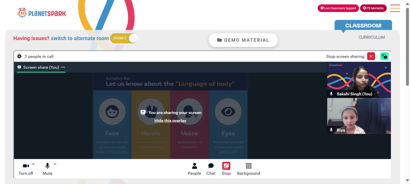Click Riya's video thumbnail
Viewport: 410px width, 184px height.
(x=359, y=116)
